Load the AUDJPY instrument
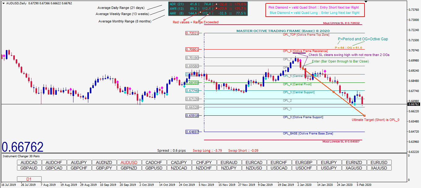Image resolution: width=421 pixels, height=188 pixels. pos(79,162)
